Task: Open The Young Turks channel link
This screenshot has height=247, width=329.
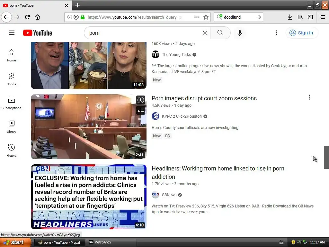Action: [x=176, y=55]
